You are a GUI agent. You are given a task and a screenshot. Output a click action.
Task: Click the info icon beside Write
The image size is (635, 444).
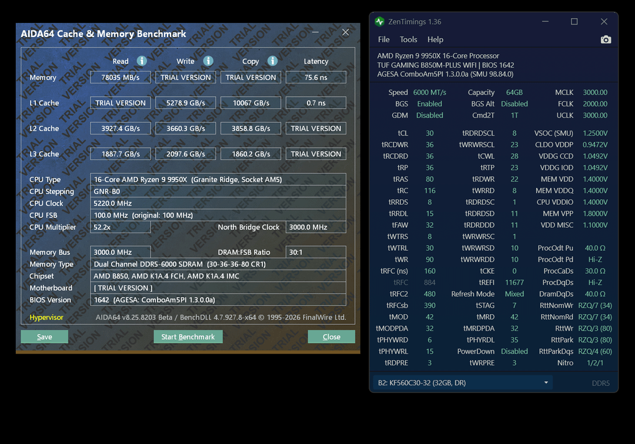coord(208,61)
